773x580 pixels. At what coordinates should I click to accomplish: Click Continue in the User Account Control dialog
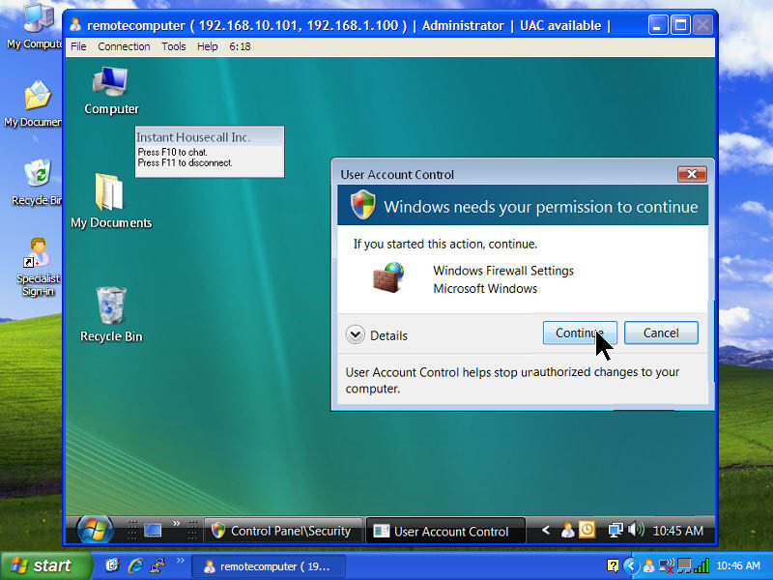point(580,333)
